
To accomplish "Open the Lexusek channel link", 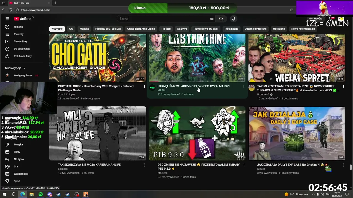I will pyautogui.click(x=63, y=169).
